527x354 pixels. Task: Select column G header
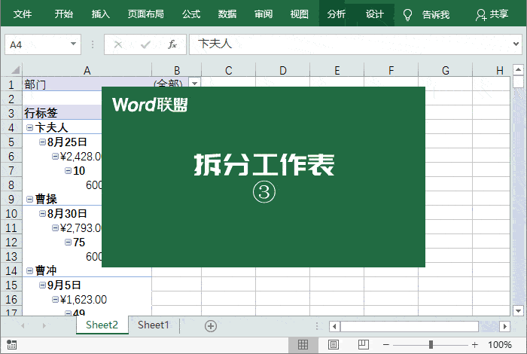click(446, 70)
